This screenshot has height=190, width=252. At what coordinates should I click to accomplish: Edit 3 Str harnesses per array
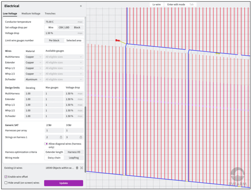[74, 131]
